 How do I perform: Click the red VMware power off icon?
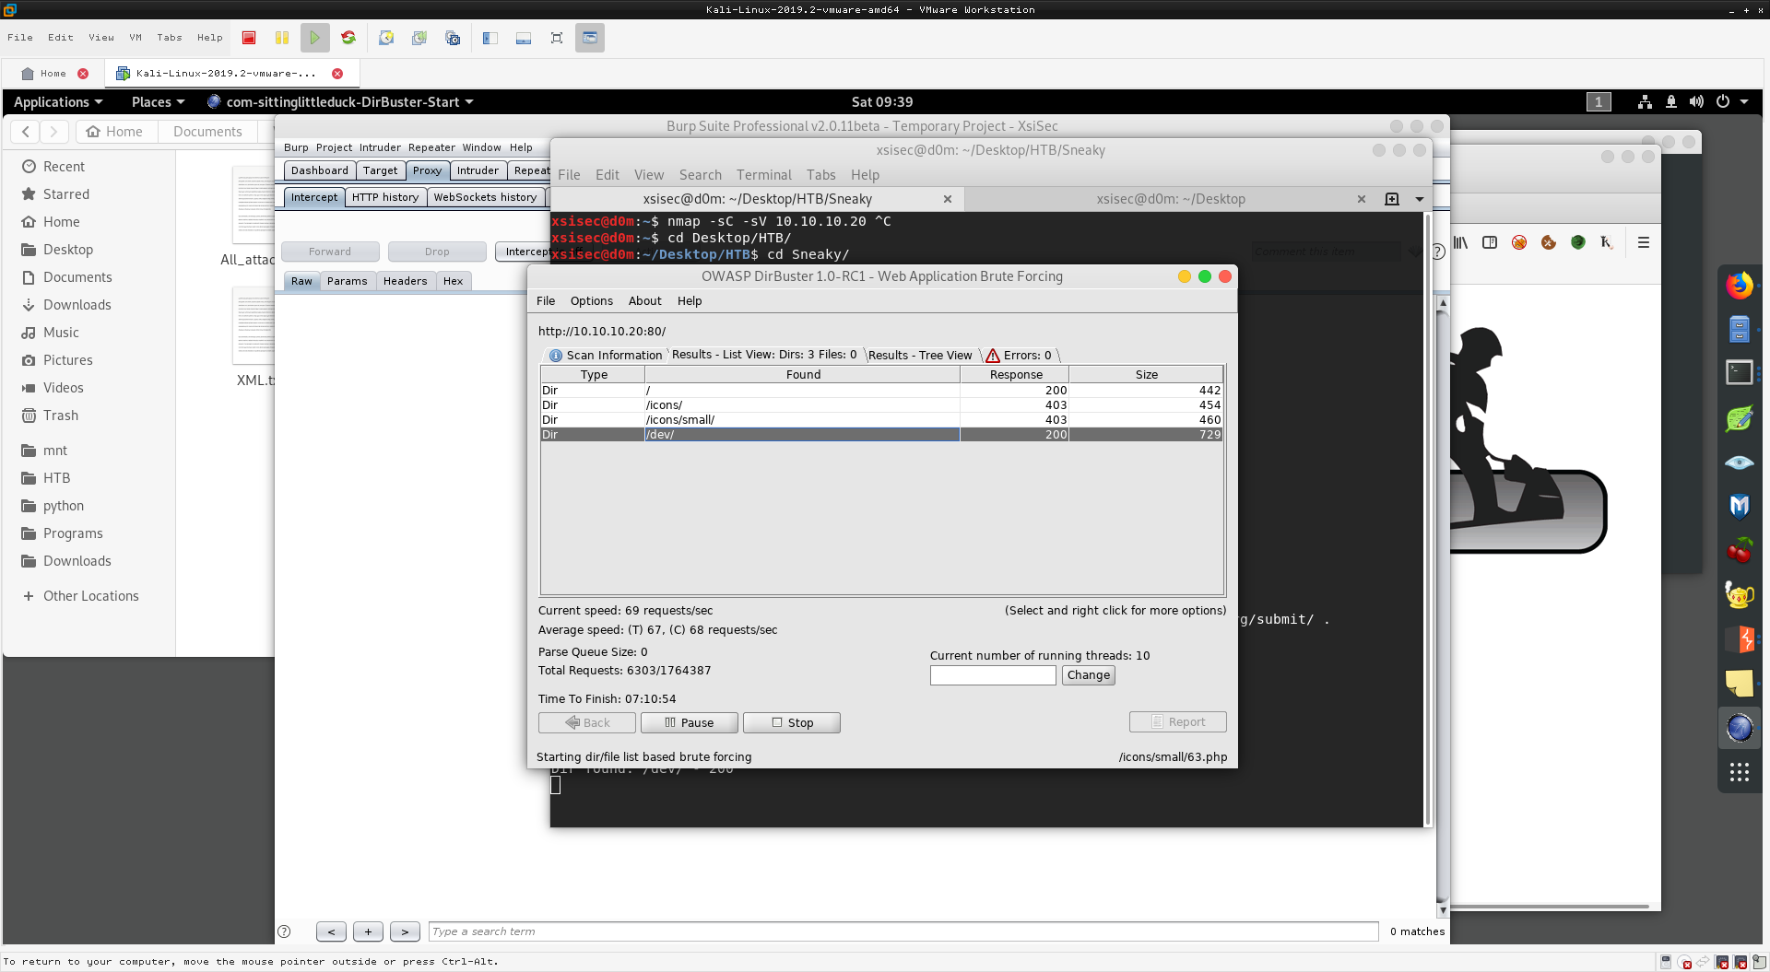point(249,38)
